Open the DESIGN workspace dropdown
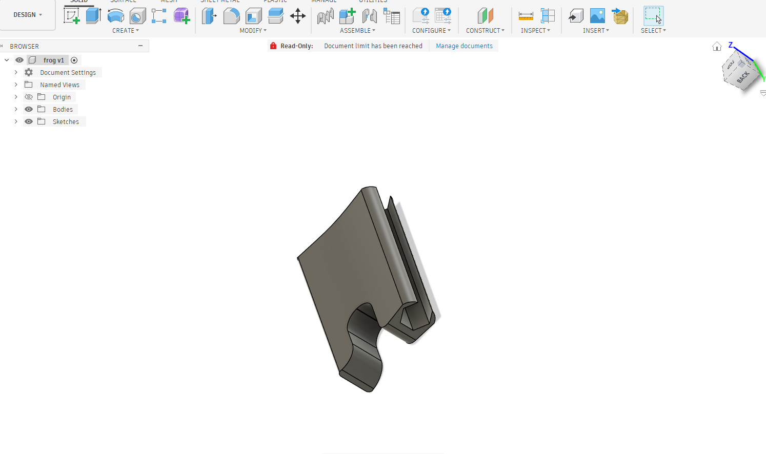This screenshot has height=454, width=766. [28, 15]
